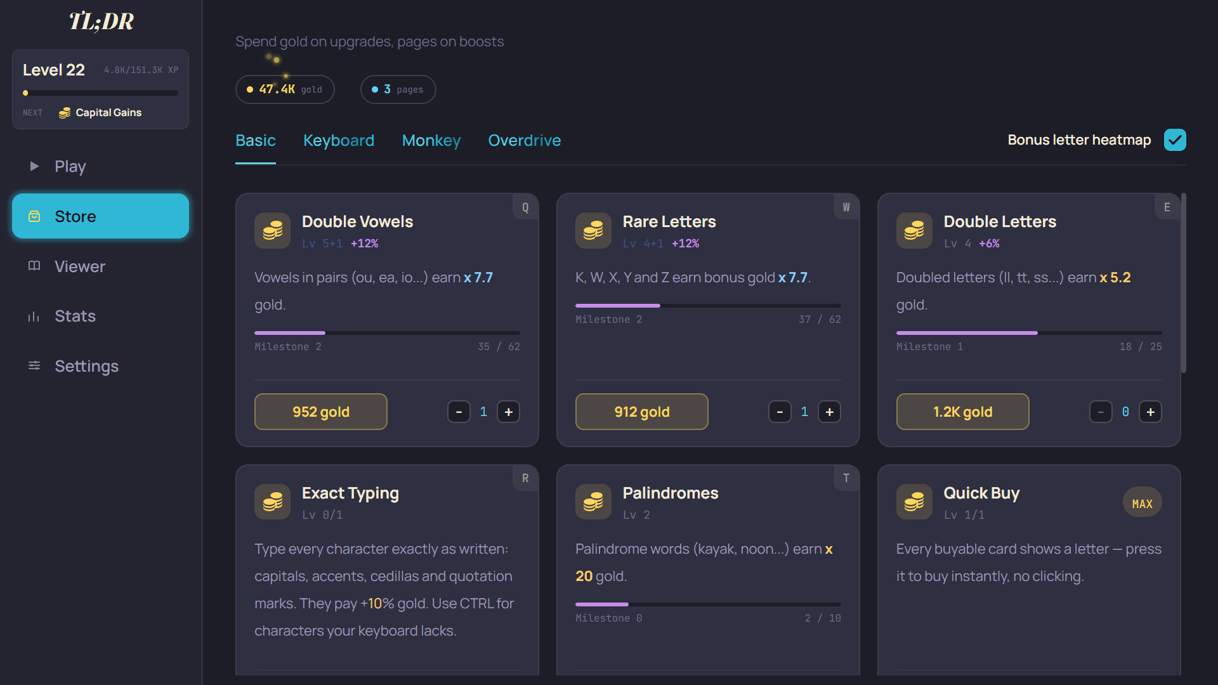
Task: Click the Rare Letters coin icon
Action: point(593,230)
